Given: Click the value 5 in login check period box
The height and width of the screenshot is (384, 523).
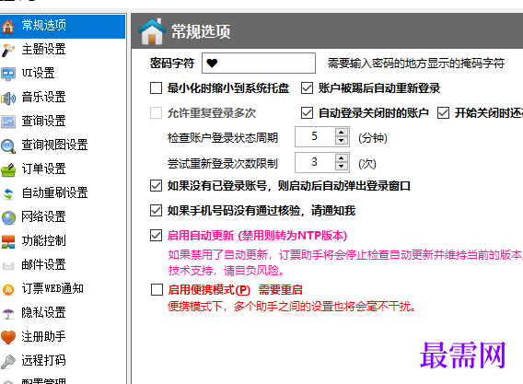Looking at the screenshot, I should (314, 136).
